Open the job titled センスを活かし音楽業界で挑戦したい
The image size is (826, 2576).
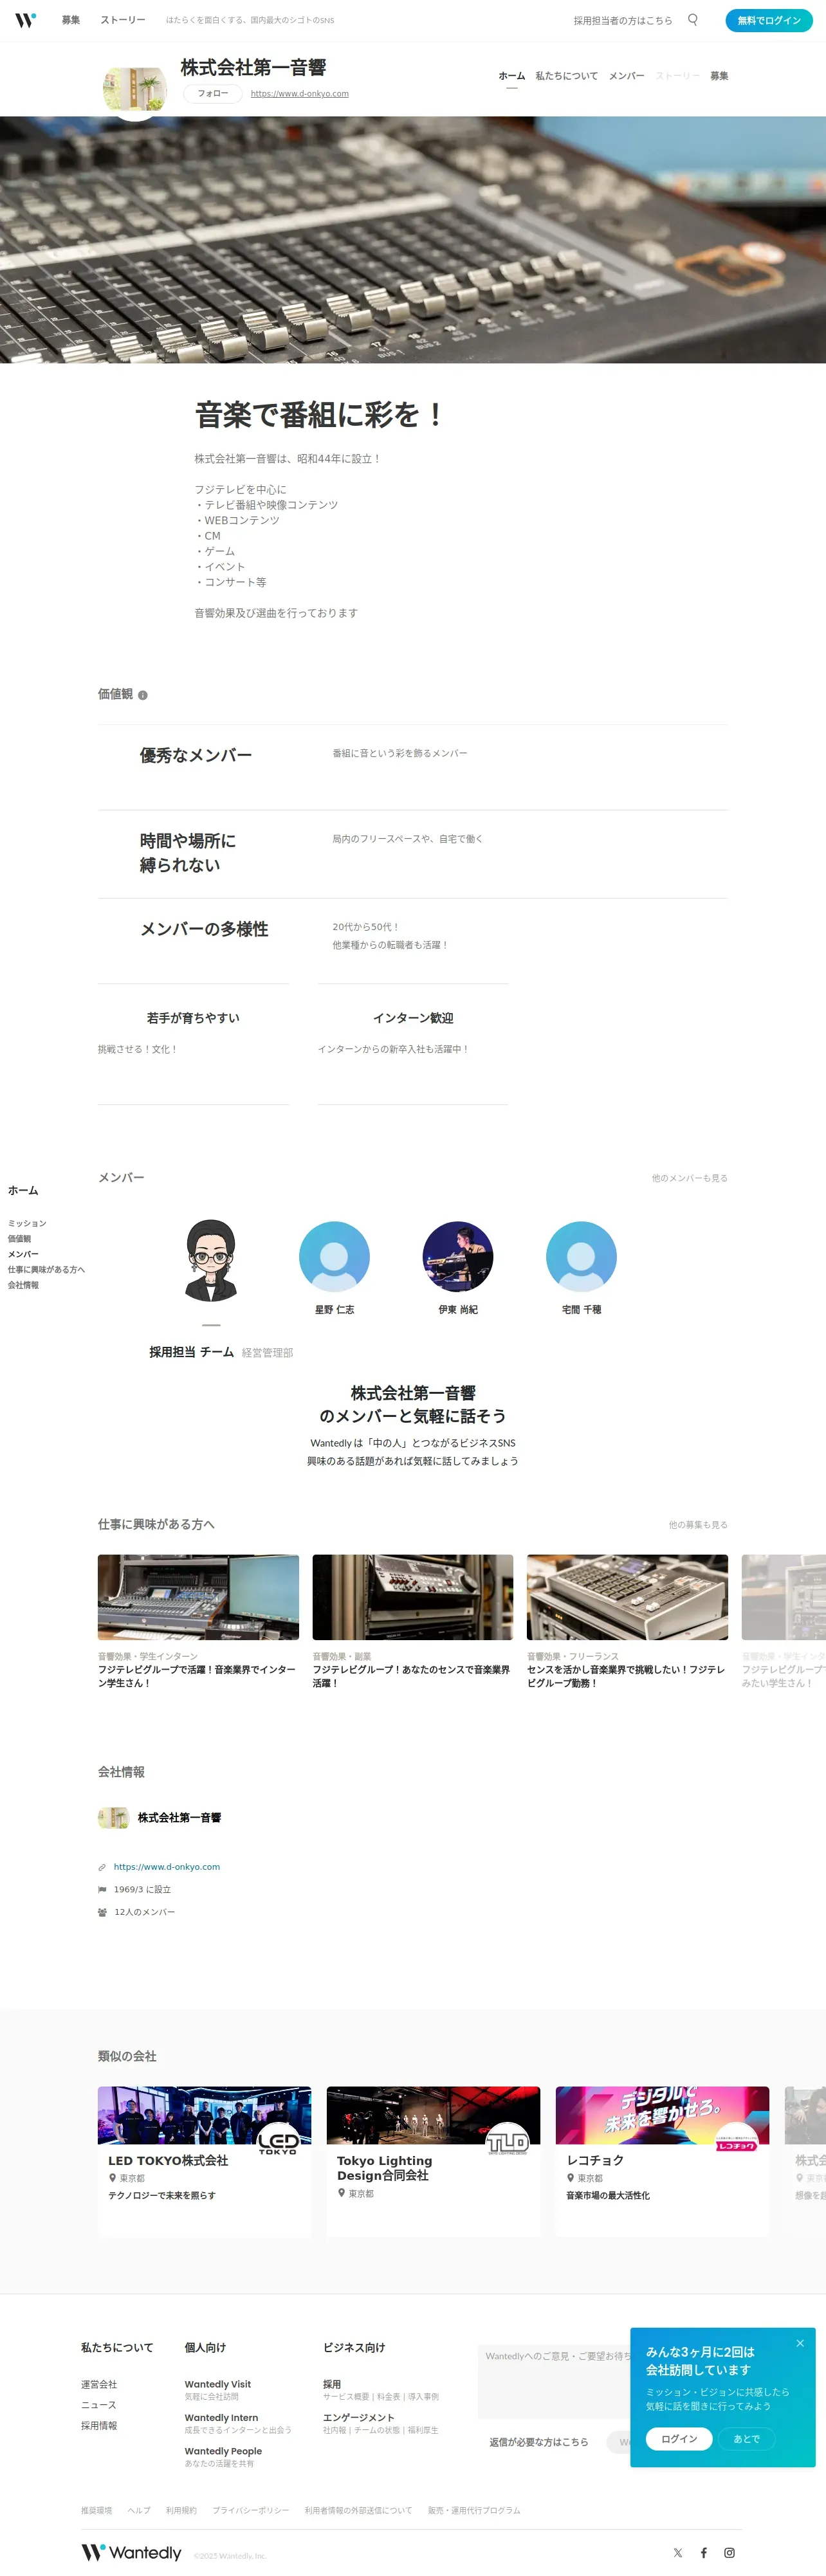coord(626,1677)
